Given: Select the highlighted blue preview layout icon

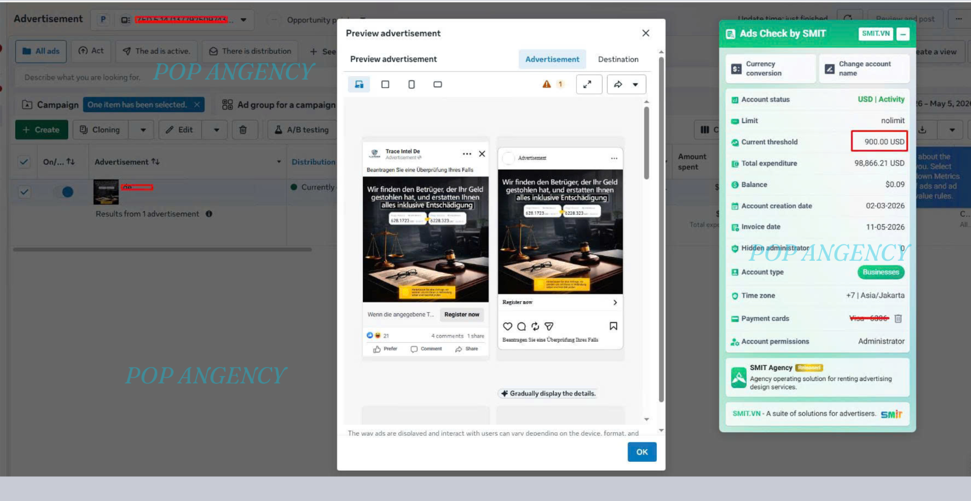Looking at the screenshot, I should (x=359, y=85).
